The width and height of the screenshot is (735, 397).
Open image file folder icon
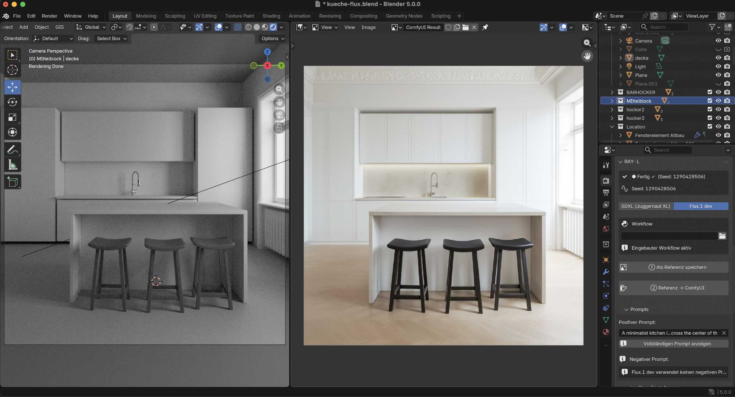click(465, 27)
